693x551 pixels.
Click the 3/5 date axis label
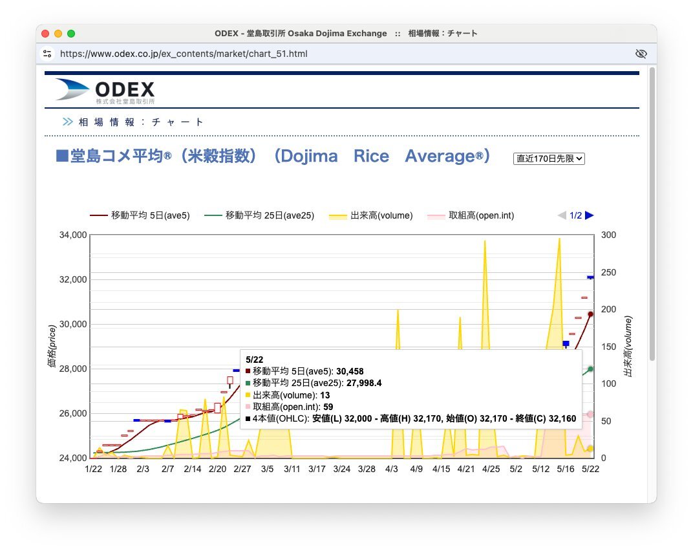[x=268, y=469]
